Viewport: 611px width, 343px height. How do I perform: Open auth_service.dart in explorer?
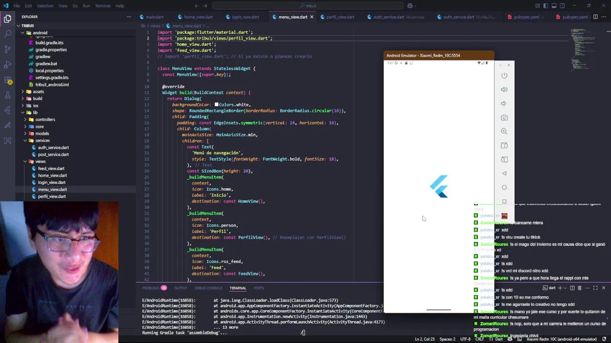(53, 148)
